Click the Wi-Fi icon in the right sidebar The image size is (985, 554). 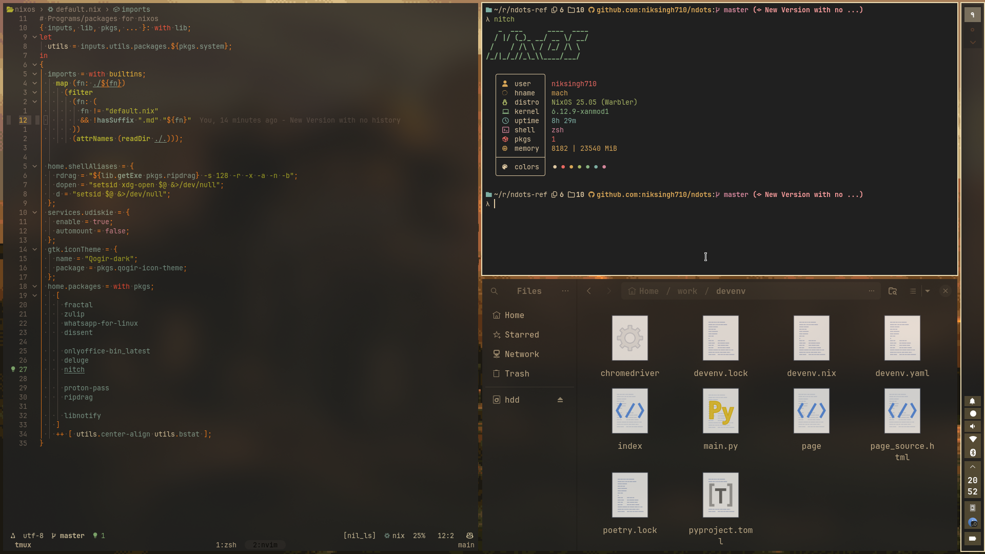(973, 439)
